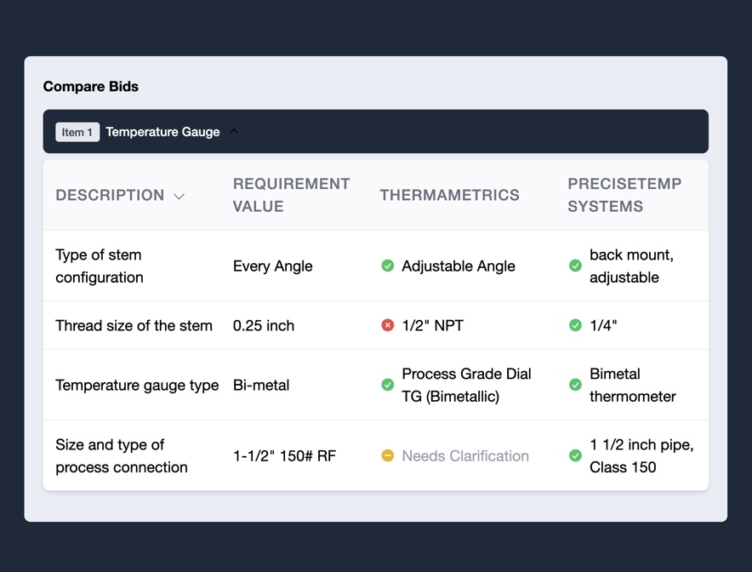This screenshot has width=752, height=572.
Task: Click the Temperature Gauge title
Action: click(162, 132)
